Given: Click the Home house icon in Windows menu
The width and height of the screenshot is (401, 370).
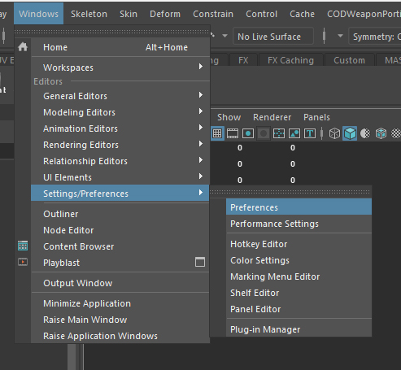Looking at the screenshot, I should (x=23, y=47).
